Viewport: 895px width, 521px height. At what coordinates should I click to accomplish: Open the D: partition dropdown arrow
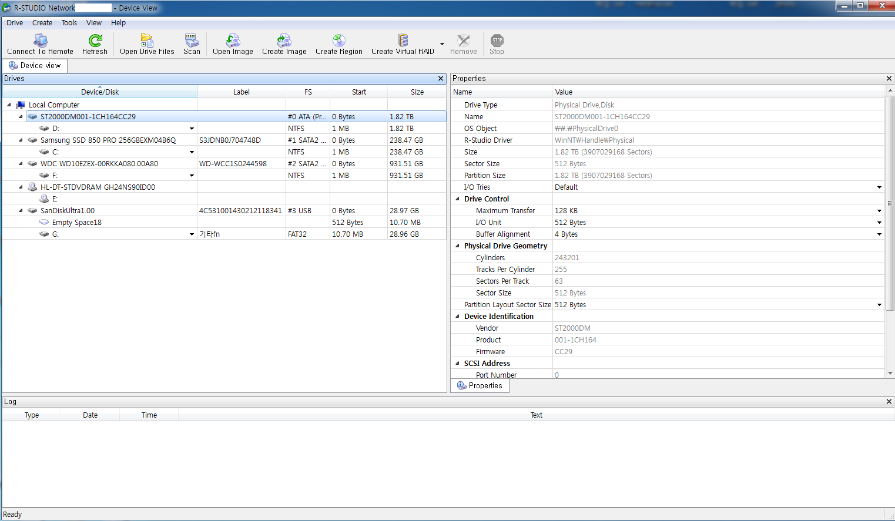pos(192,129)
